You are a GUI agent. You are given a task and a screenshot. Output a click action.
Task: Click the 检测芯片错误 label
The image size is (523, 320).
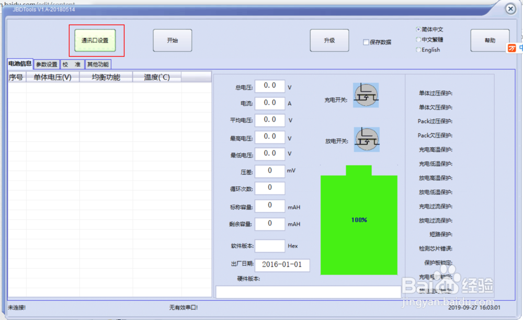coord(436,248)
